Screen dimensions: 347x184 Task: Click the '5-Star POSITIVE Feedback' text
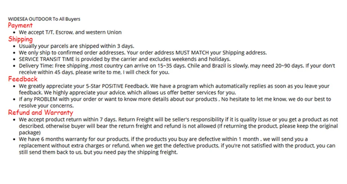point(117,86)
